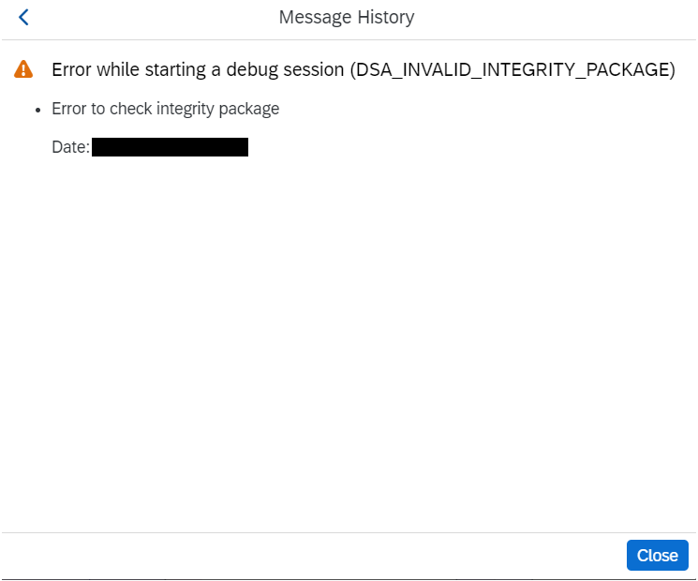Click the word 'Message' in the header title
Viewport: 698px width, 581px height.
pyautogui.click(x=315, y=18)
